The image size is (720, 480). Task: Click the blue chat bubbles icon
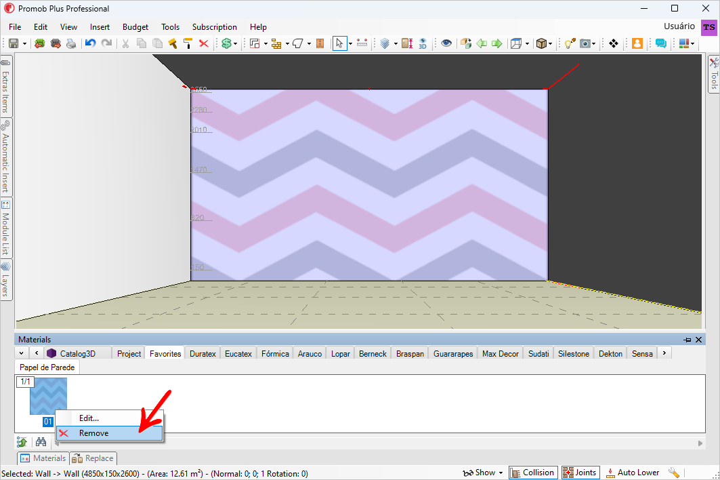661,43
